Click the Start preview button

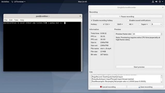[x=139, y=67]
